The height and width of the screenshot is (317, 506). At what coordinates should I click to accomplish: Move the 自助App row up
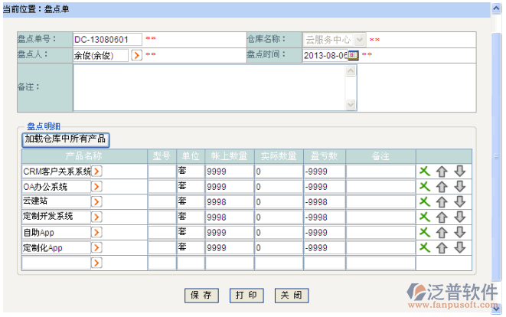[x=442, y=232]
